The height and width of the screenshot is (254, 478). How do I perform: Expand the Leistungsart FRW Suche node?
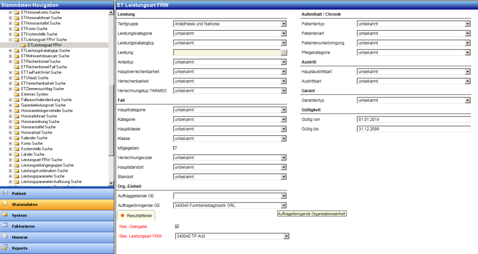tap(11, 160)
